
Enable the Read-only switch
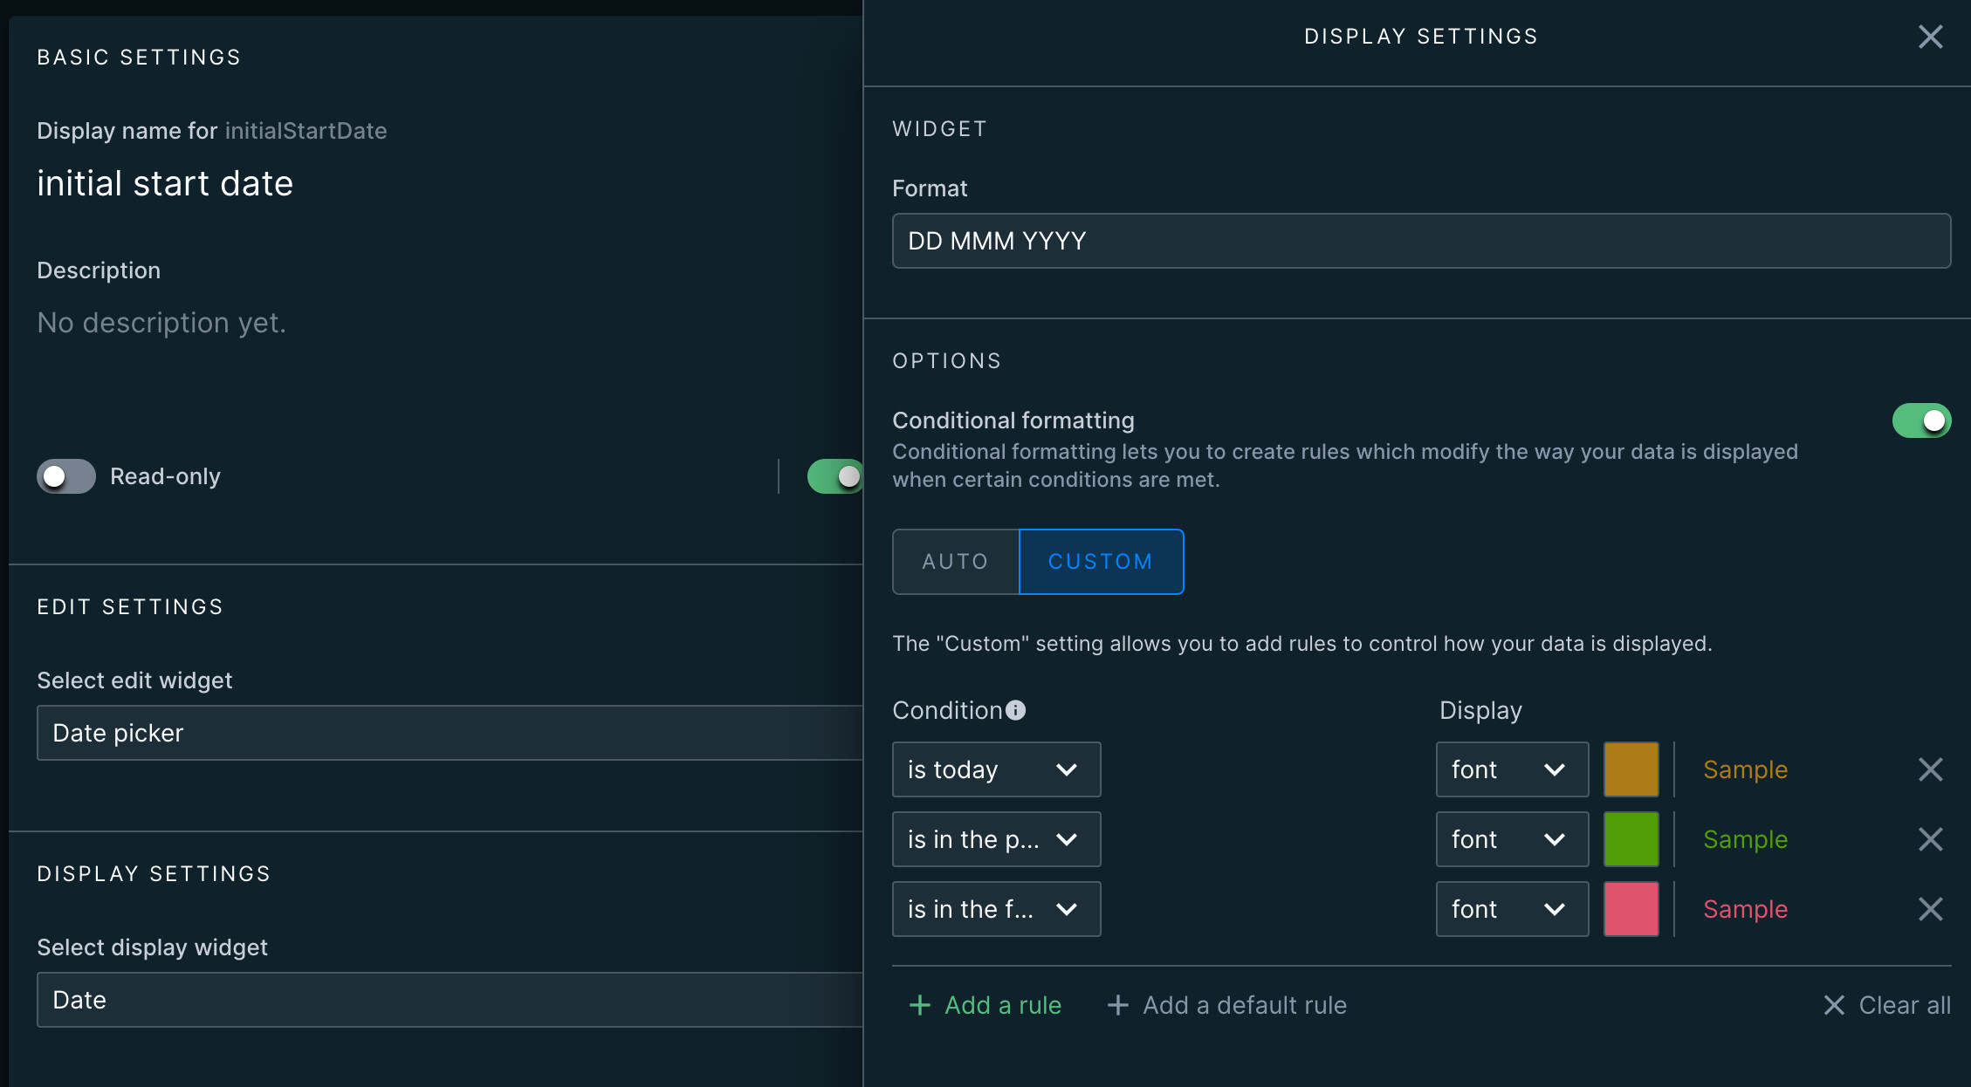coord(66,476)
